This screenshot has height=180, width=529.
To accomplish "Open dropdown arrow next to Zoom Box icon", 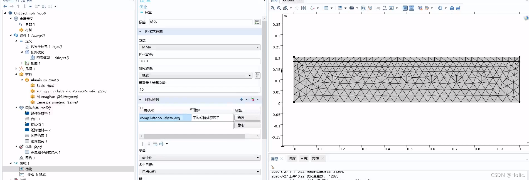I will 291,8.
